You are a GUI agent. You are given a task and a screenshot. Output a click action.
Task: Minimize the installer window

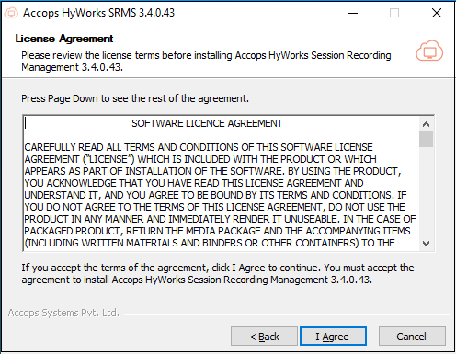(x=353, y=13)
